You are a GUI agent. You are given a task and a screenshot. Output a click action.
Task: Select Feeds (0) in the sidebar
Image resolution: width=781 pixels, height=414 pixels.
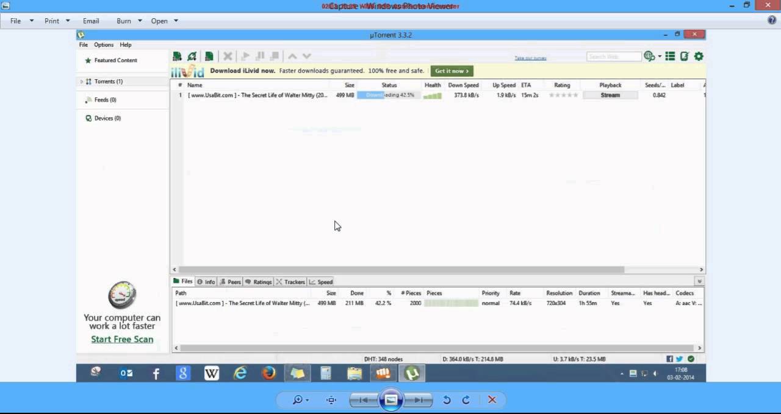click(x=105, y=100)
